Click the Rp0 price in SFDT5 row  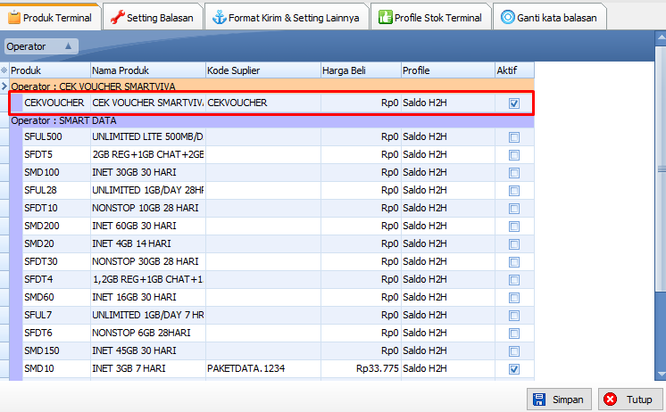pos(361,154)
